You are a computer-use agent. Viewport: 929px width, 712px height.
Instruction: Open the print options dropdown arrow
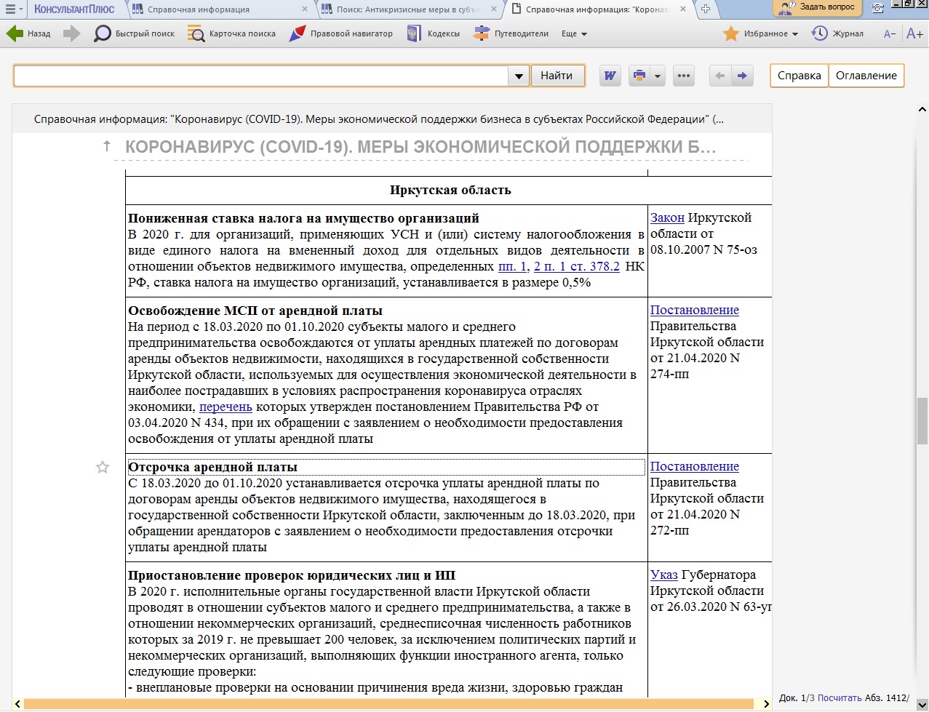658,76
